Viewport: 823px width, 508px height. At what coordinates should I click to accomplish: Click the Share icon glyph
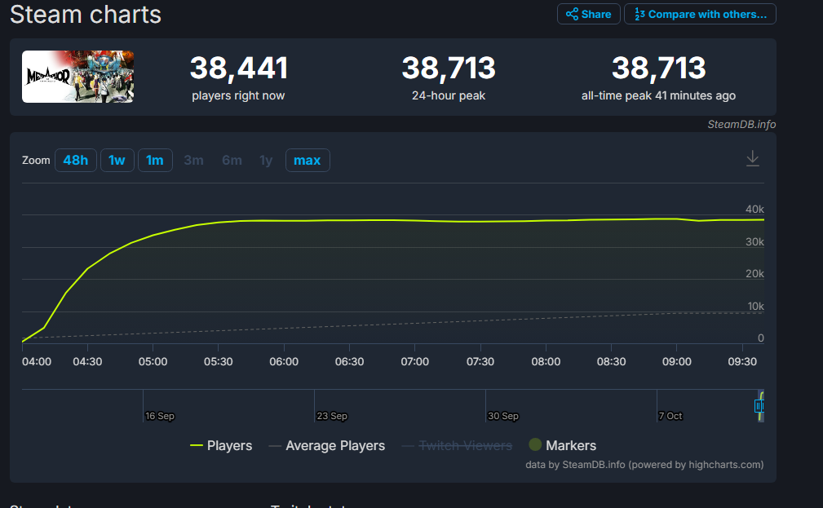tap(572, 14)
